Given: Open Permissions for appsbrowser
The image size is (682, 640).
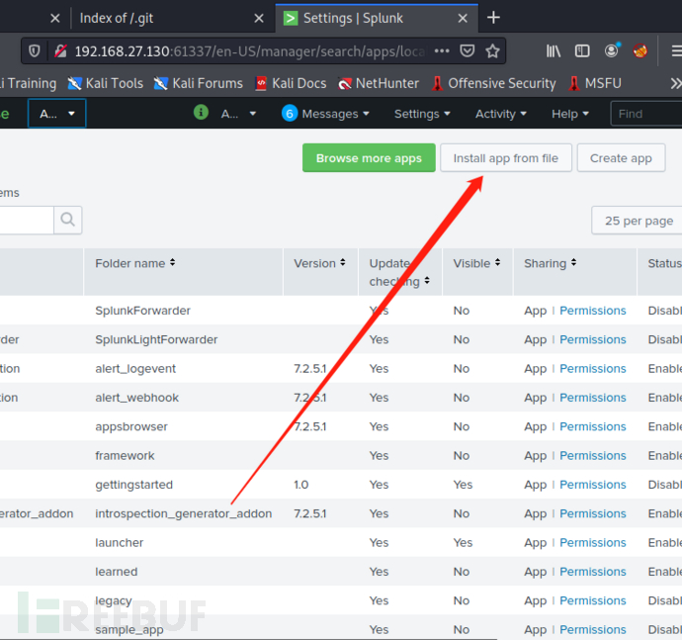Looking at the screenshot, I should coord(592,426).
